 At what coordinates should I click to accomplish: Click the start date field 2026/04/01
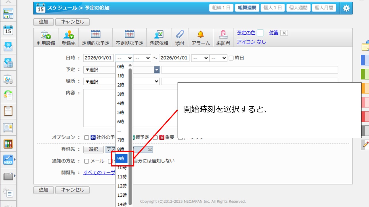98,58
